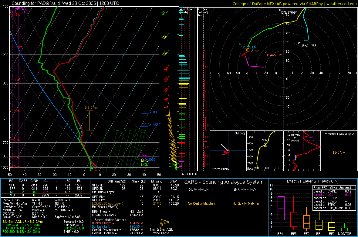Click the 'SFC-1km' shear row label
This screenshot has height=237, width=358.
pyautogui.click(x=99, y=185)
